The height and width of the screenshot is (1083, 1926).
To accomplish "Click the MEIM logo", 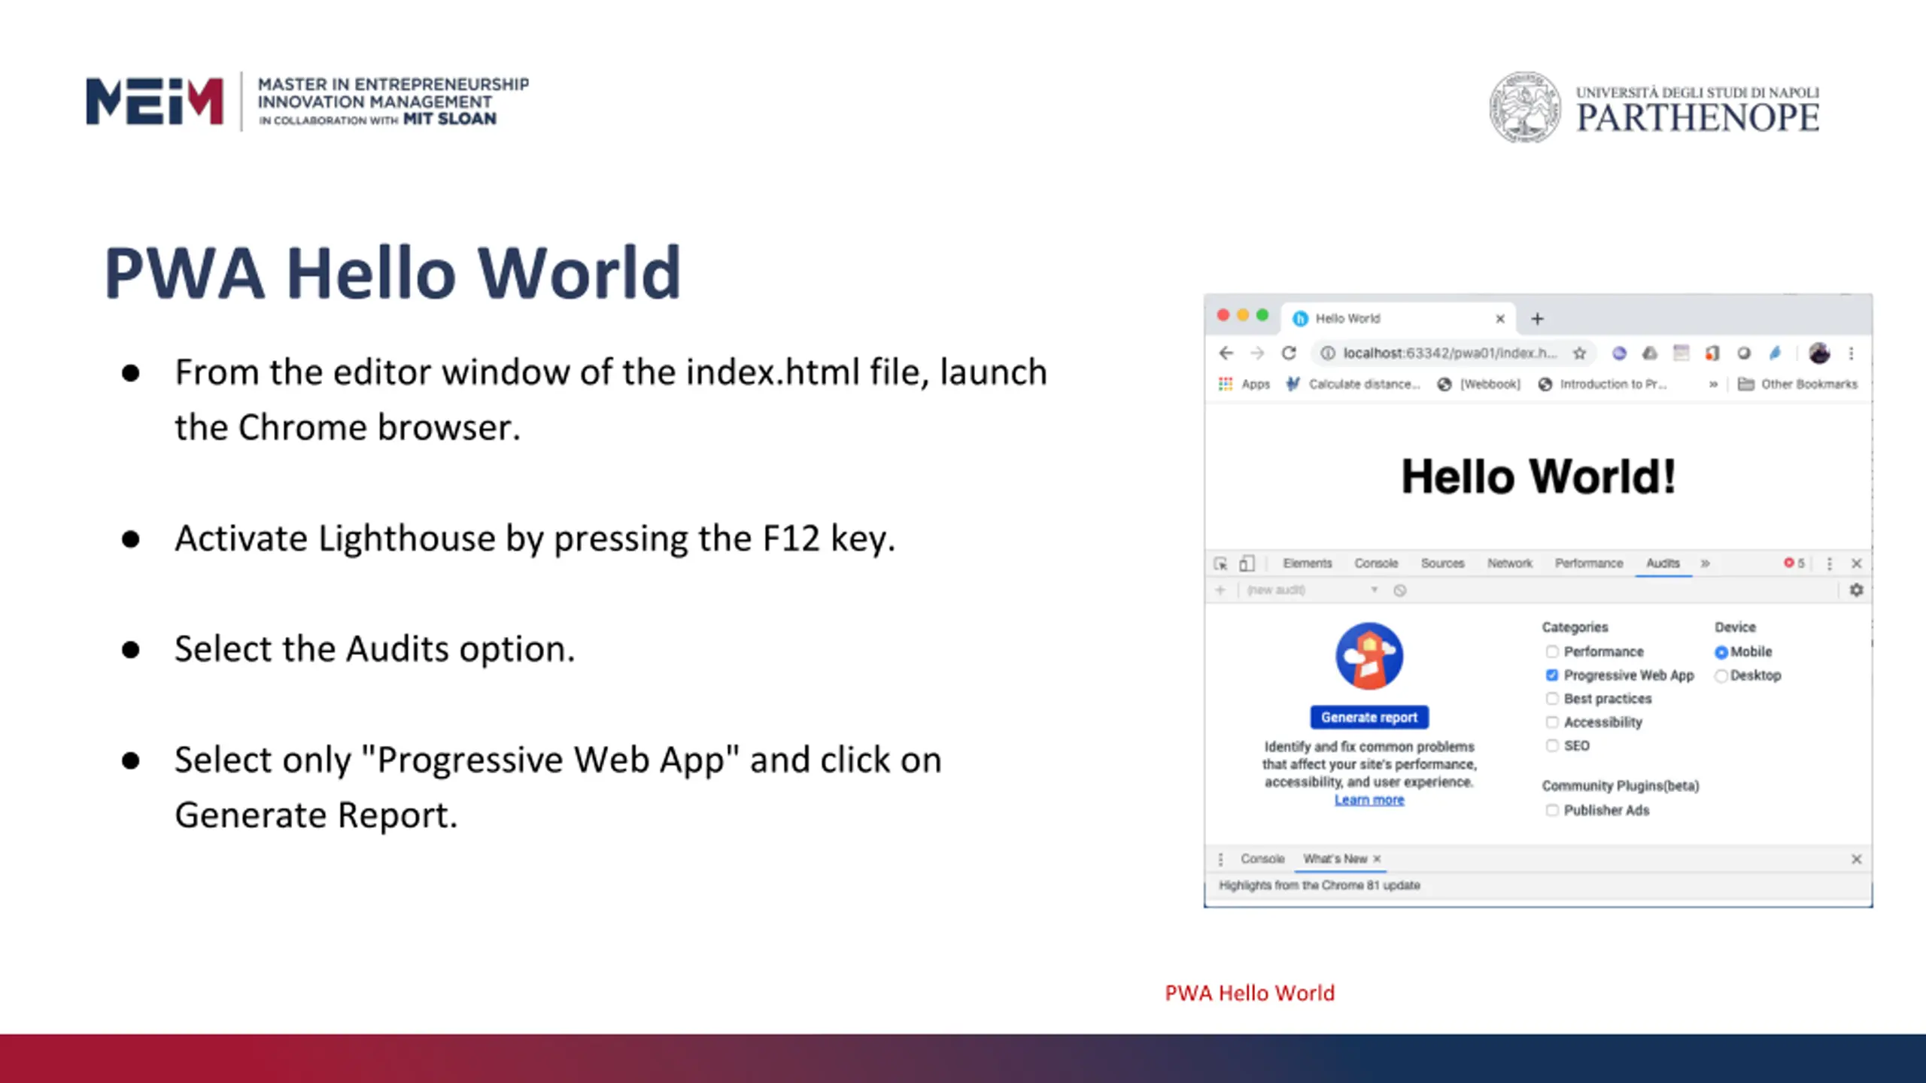I will [154, 101].
